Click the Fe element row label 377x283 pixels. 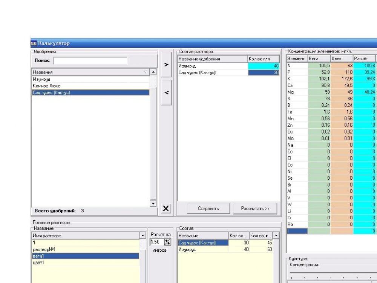coord(297,112)
